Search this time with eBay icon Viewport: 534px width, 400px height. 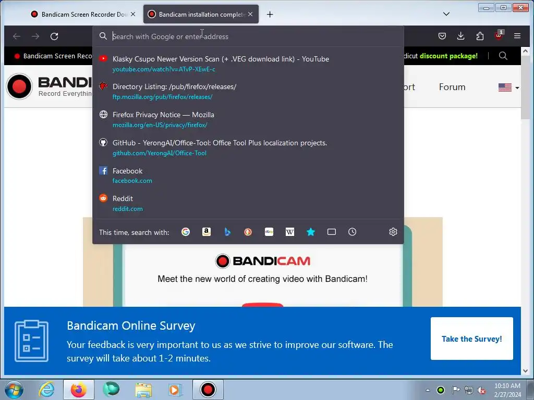pos(269,232)
